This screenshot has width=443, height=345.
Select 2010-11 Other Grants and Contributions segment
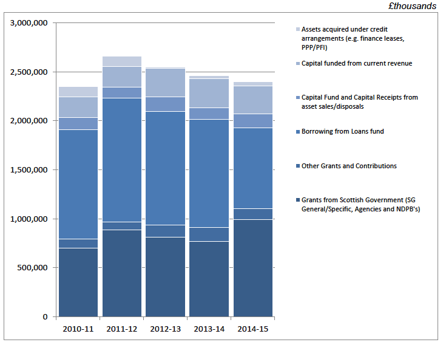pos(78,244)
